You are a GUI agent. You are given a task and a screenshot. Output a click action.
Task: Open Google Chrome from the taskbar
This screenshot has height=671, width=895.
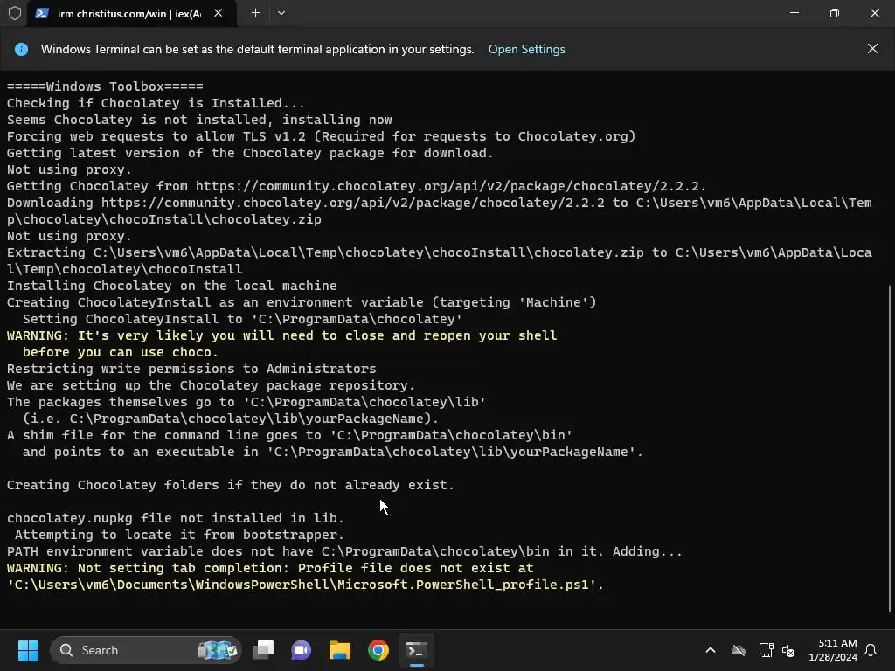pos(378,650)
